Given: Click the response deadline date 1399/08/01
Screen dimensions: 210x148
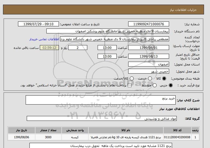Looking at the screenshot, I should [x=149, y=48].
